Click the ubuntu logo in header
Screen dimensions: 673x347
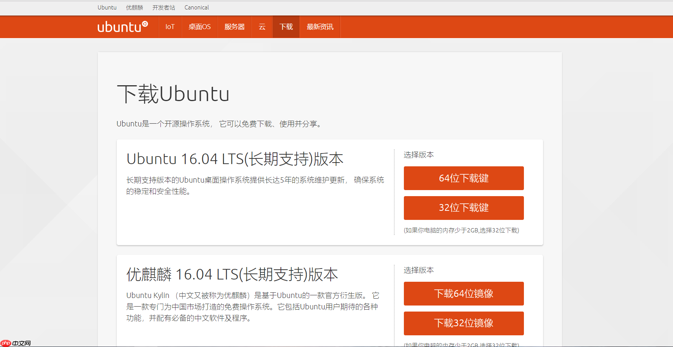pyautogui.click(x=123, y=27)
